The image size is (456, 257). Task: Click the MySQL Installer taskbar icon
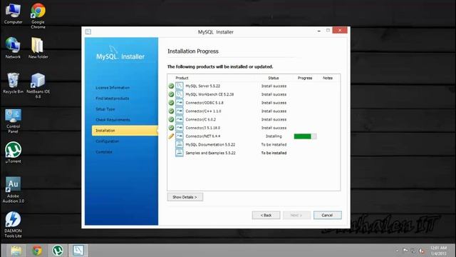[78, 251]
